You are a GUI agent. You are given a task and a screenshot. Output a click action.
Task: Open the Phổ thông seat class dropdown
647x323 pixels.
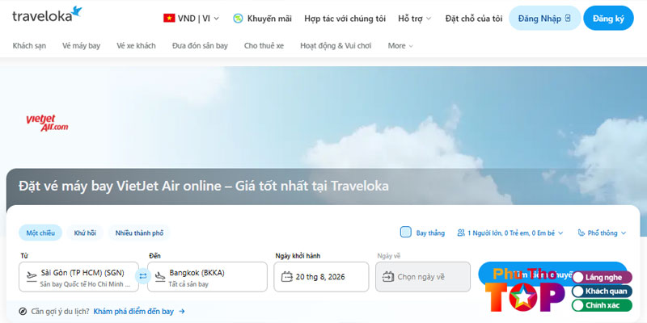point(602,233)
